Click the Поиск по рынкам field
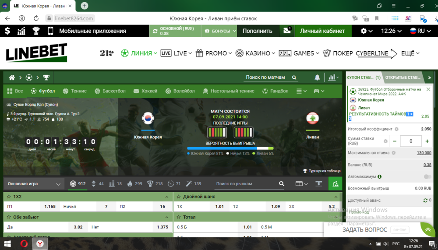This screenshot has height=250, width=438. pos(246,184)
